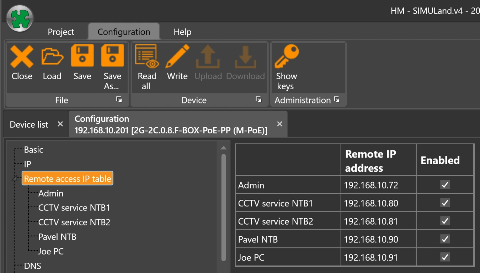
Task: Read all device settings icon
Action: coord(146,57)
